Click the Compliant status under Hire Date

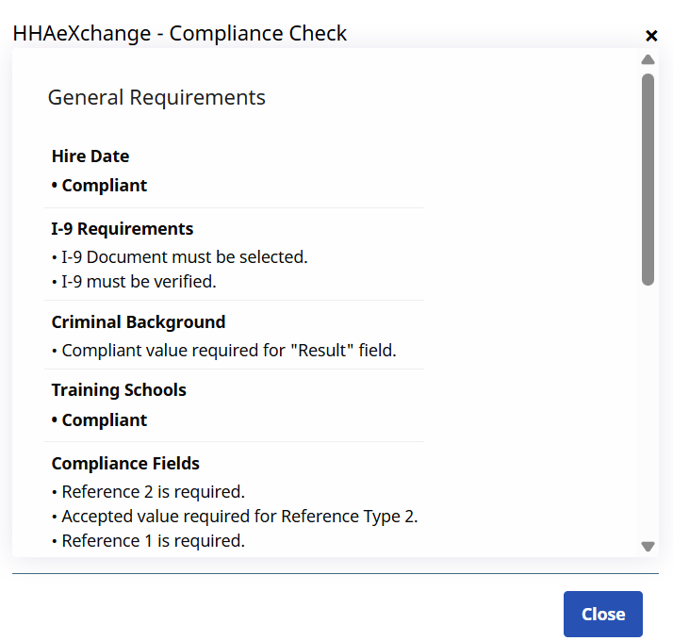[100, 186]
